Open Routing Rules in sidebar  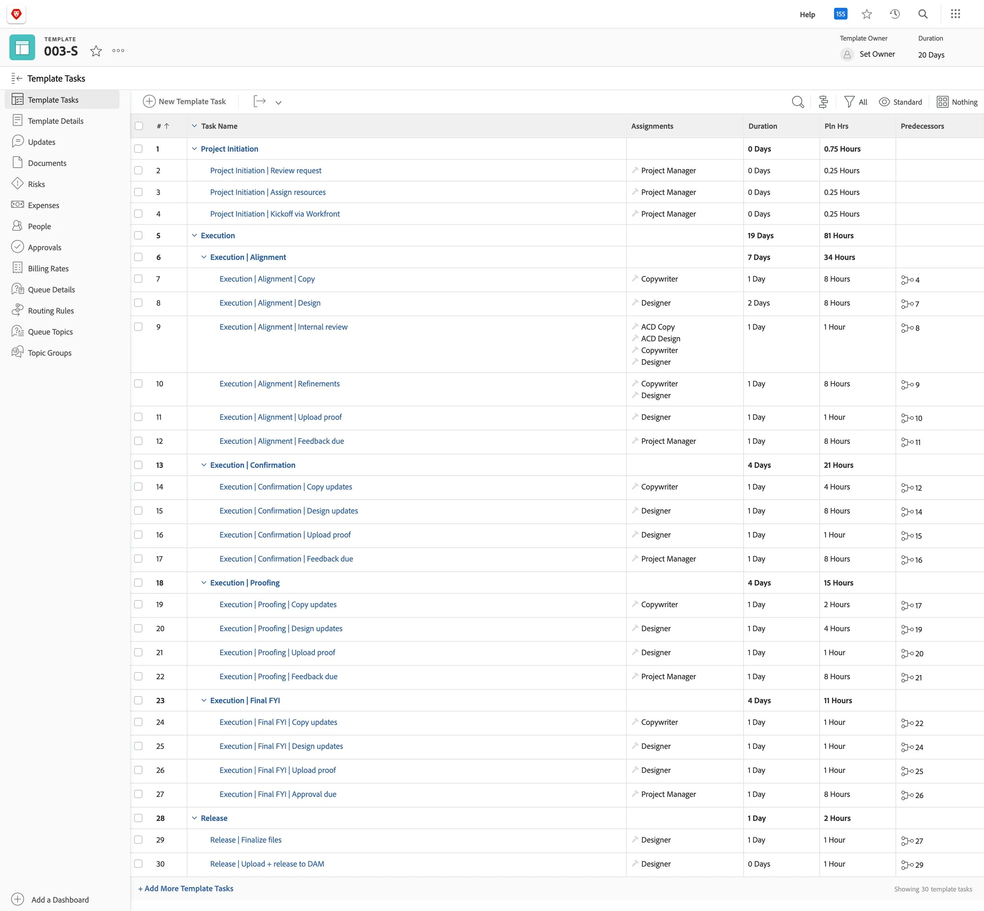51,310
